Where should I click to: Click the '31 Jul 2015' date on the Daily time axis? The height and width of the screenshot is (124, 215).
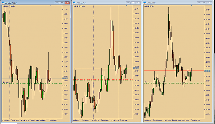(x=95, y=120)
